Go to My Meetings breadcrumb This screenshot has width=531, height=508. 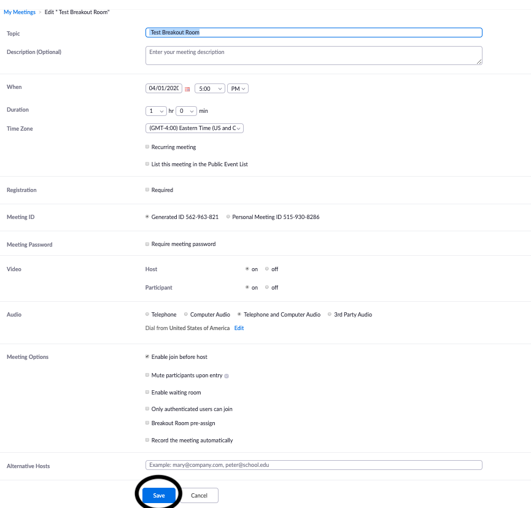point(20,12)
